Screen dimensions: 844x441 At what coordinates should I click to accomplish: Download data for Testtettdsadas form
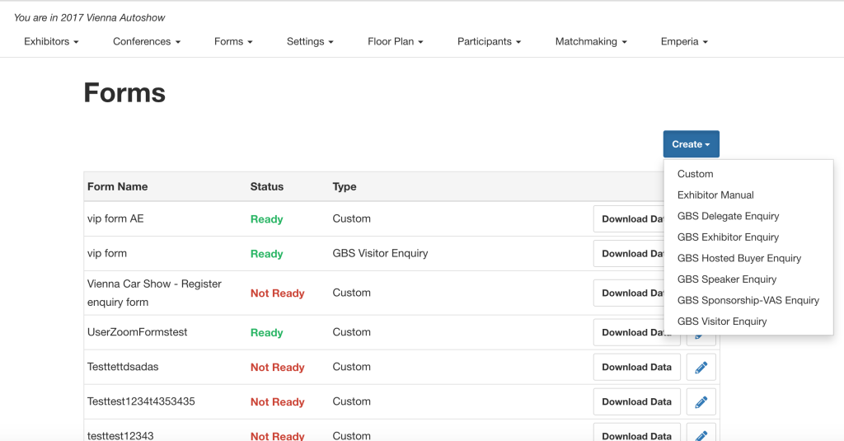pyautogui.click(x=636, y=368)
